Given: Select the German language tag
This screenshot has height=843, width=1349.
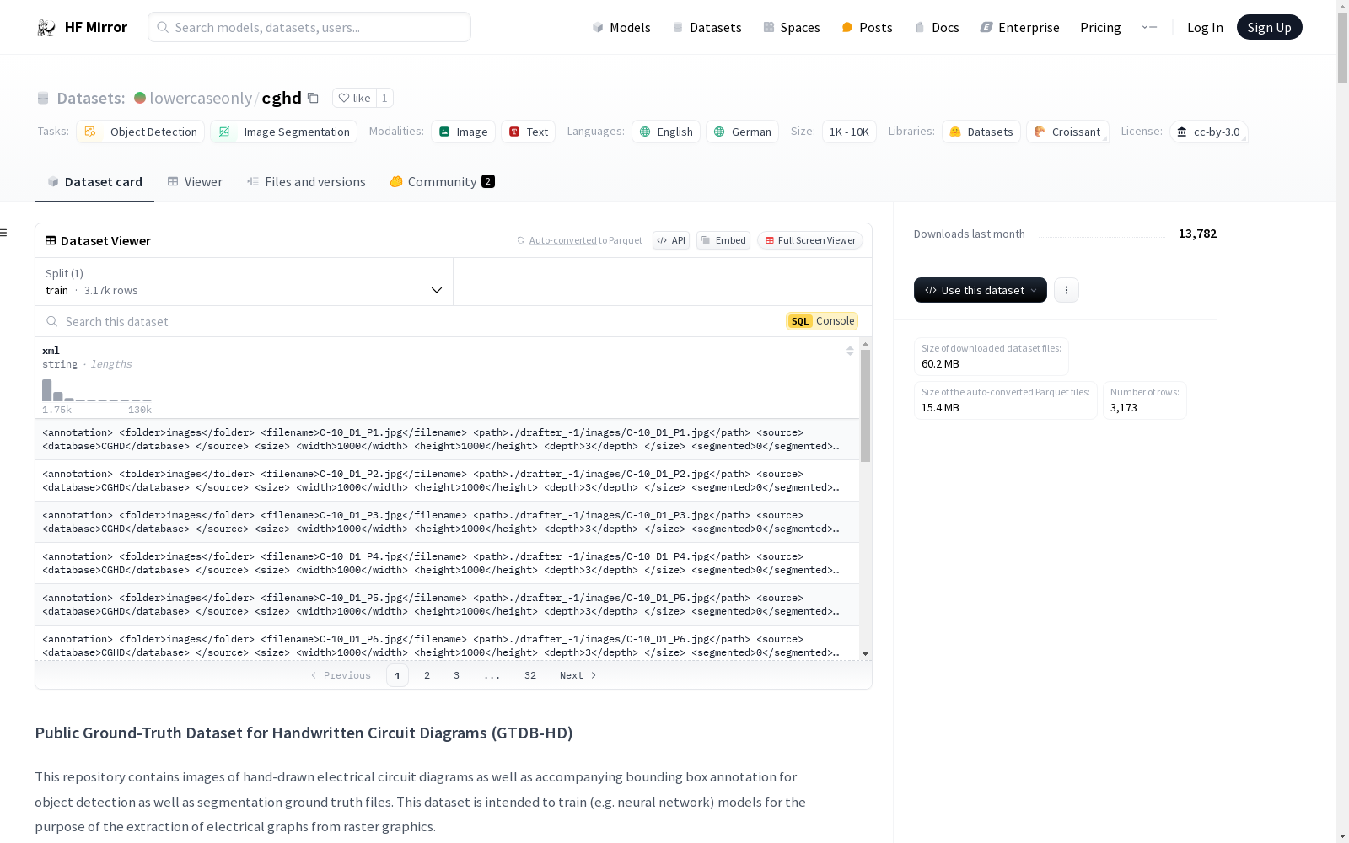Looking at the screenshot, I should point(743,132).
